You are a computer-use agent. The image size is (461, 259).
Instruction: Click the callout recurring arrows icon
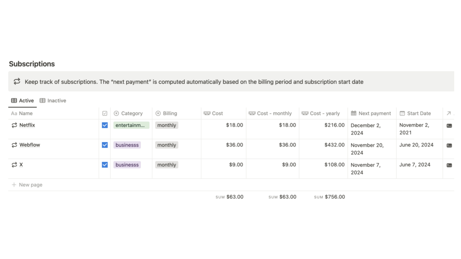[17, 81]
